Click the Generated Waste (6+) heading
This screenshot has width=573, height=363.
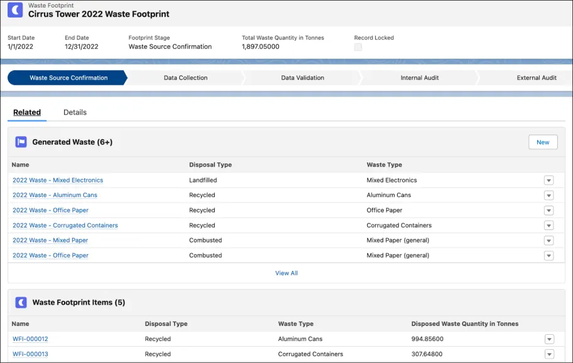(72, 142)
